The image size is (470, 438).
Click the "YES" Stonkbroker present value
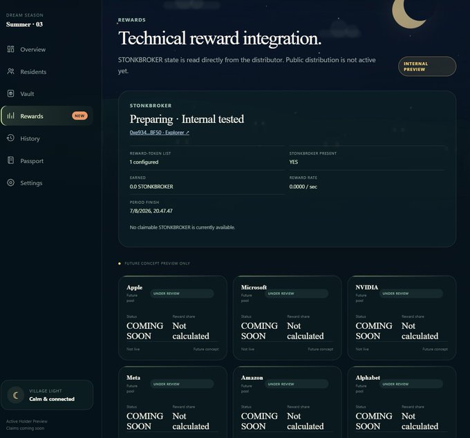coord(294,162)
